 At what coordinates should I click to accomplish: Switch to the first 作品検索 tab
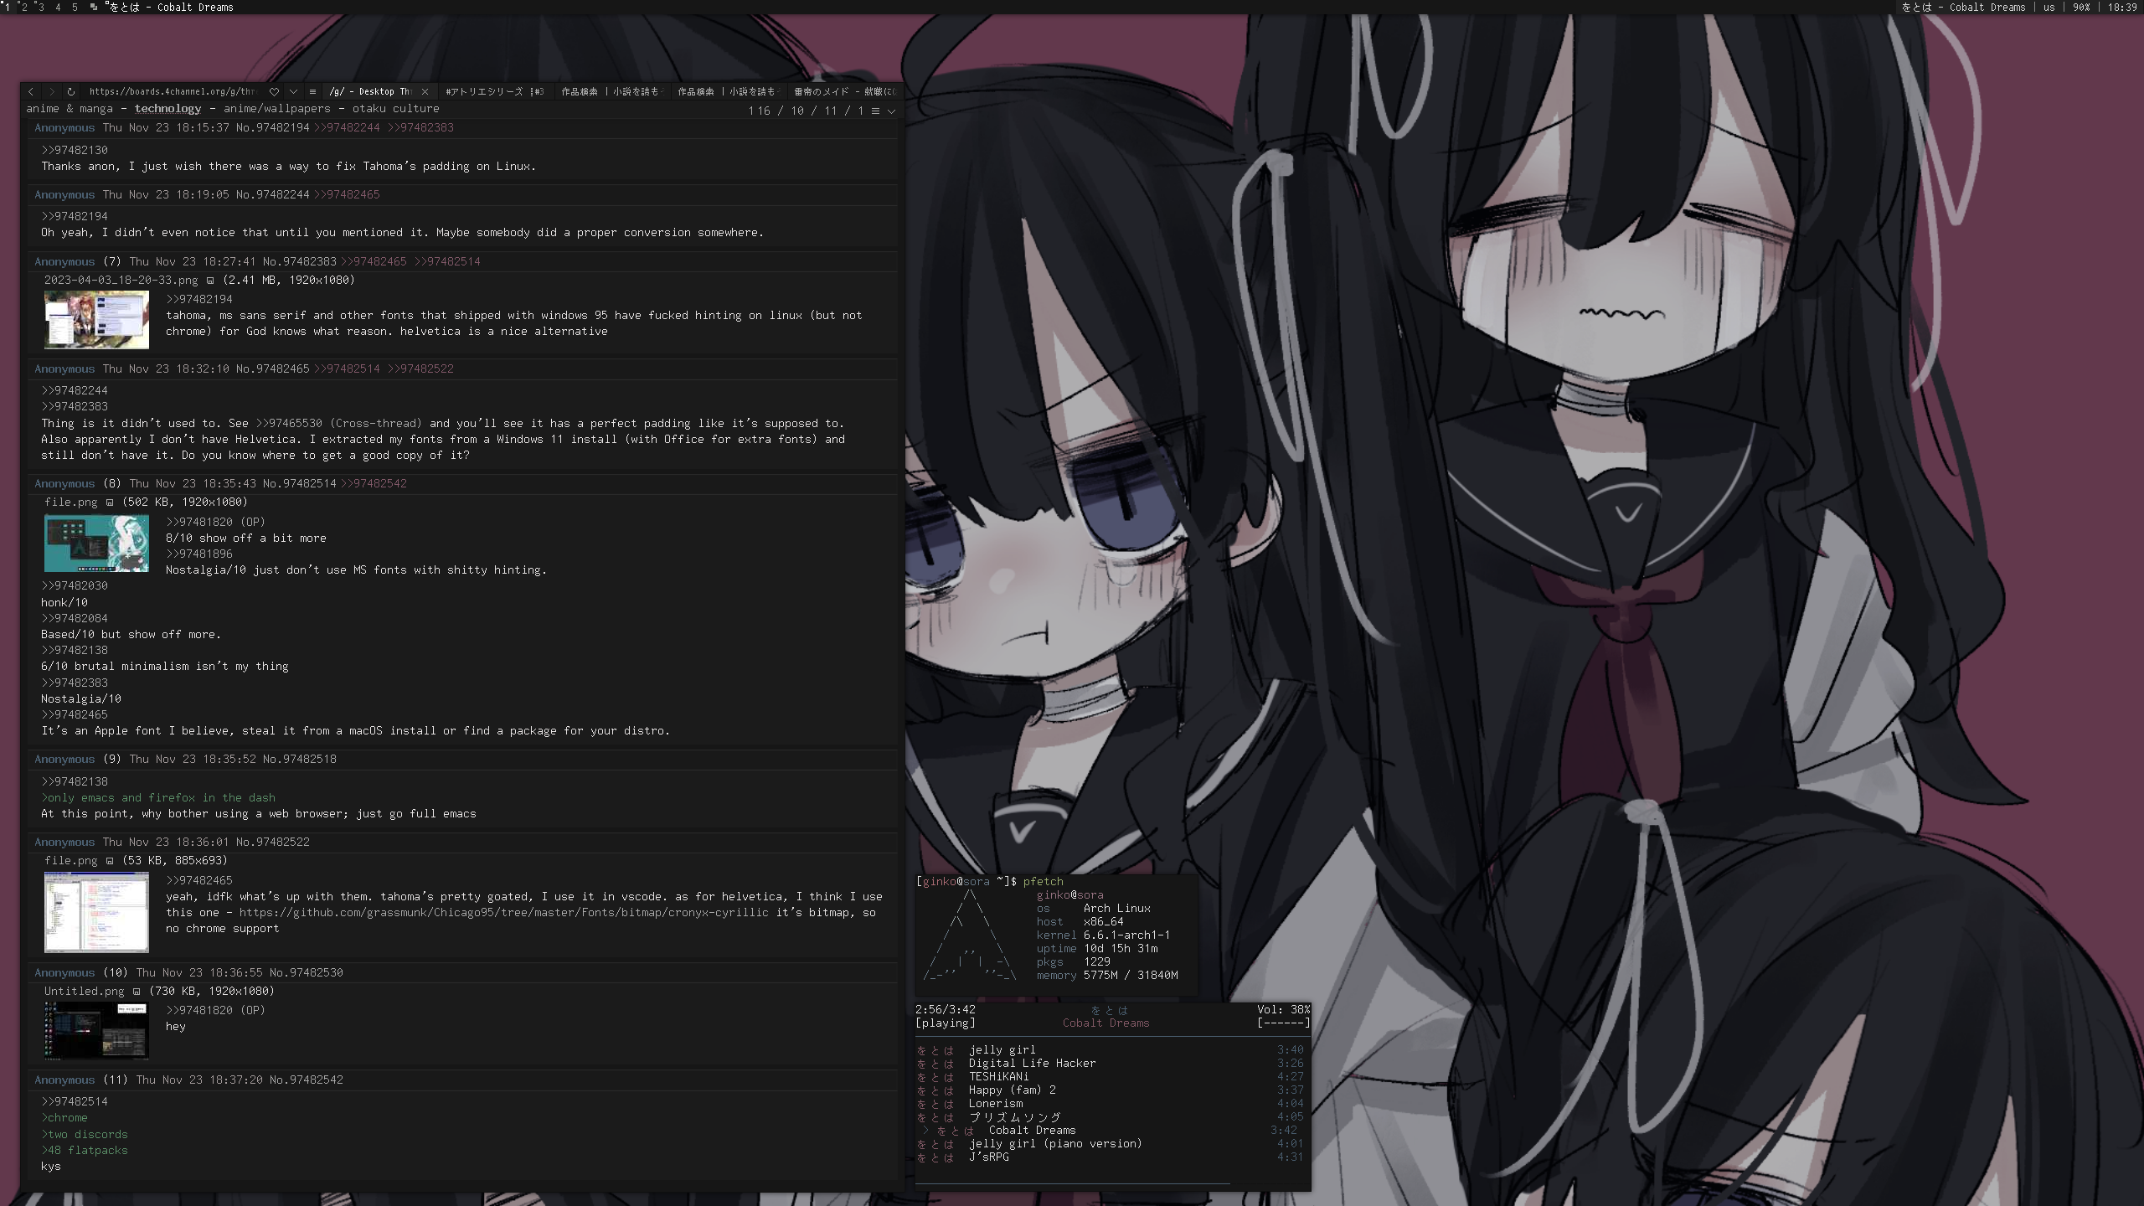[612, 91]
